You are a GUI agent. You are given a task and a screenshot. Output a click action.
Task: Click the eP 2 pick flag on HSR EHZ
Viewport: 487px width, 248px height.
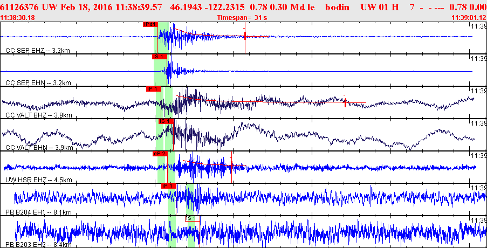click(x=160, y=153)
